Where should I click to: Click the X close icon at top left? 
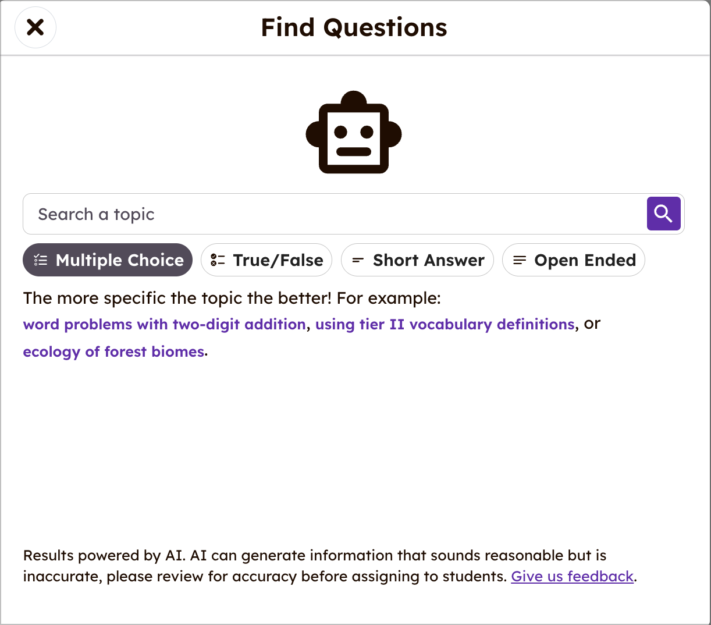coord(35,27)
